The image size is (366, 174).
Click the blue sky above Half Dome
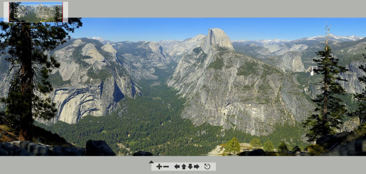pos(217,23)
